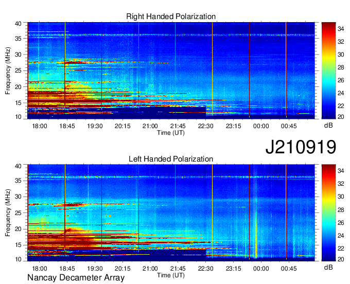
Task: Click 22:30 tick on Left Handed time axis
Action: coord(205,269)
